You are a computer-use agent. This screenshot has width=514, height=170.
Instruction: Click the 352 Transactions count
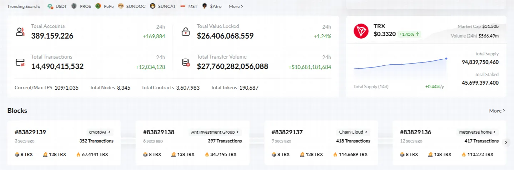(96, 141)
